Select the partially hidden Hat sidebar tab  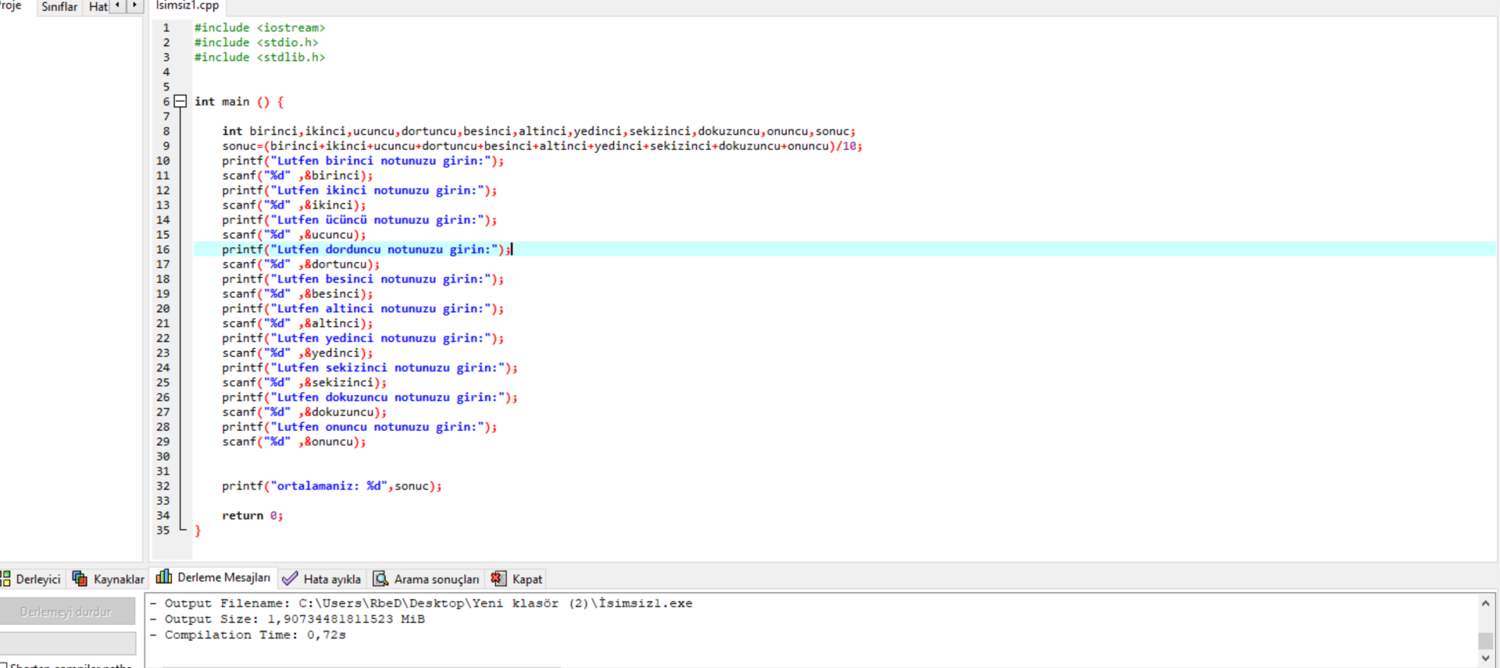pyautogui.click(x=98, y=6)
